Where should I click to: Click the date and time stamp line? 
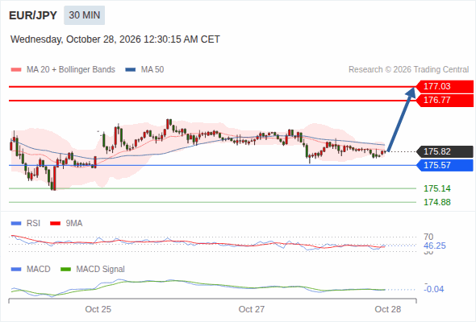click(x=115, y=39)
